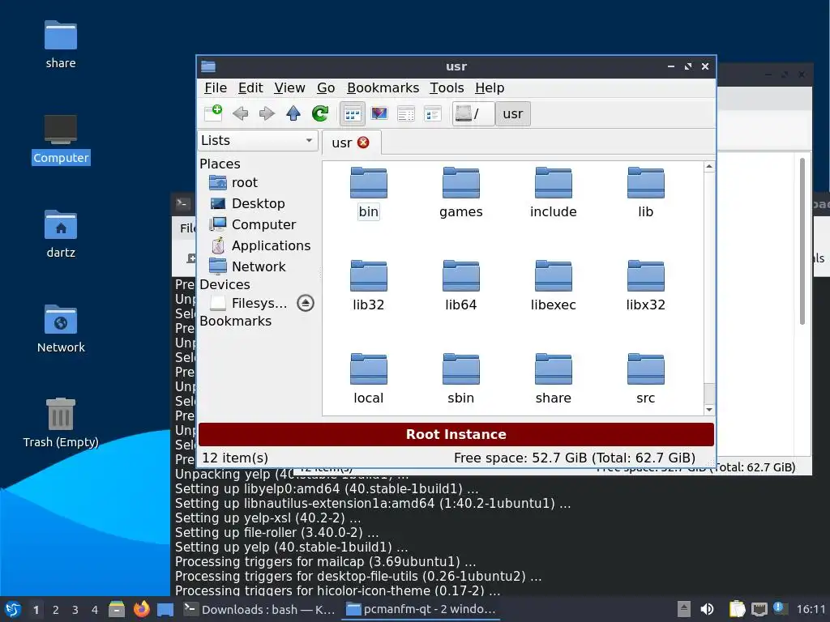Select the Trash (Empty) desktop icon

61,423
